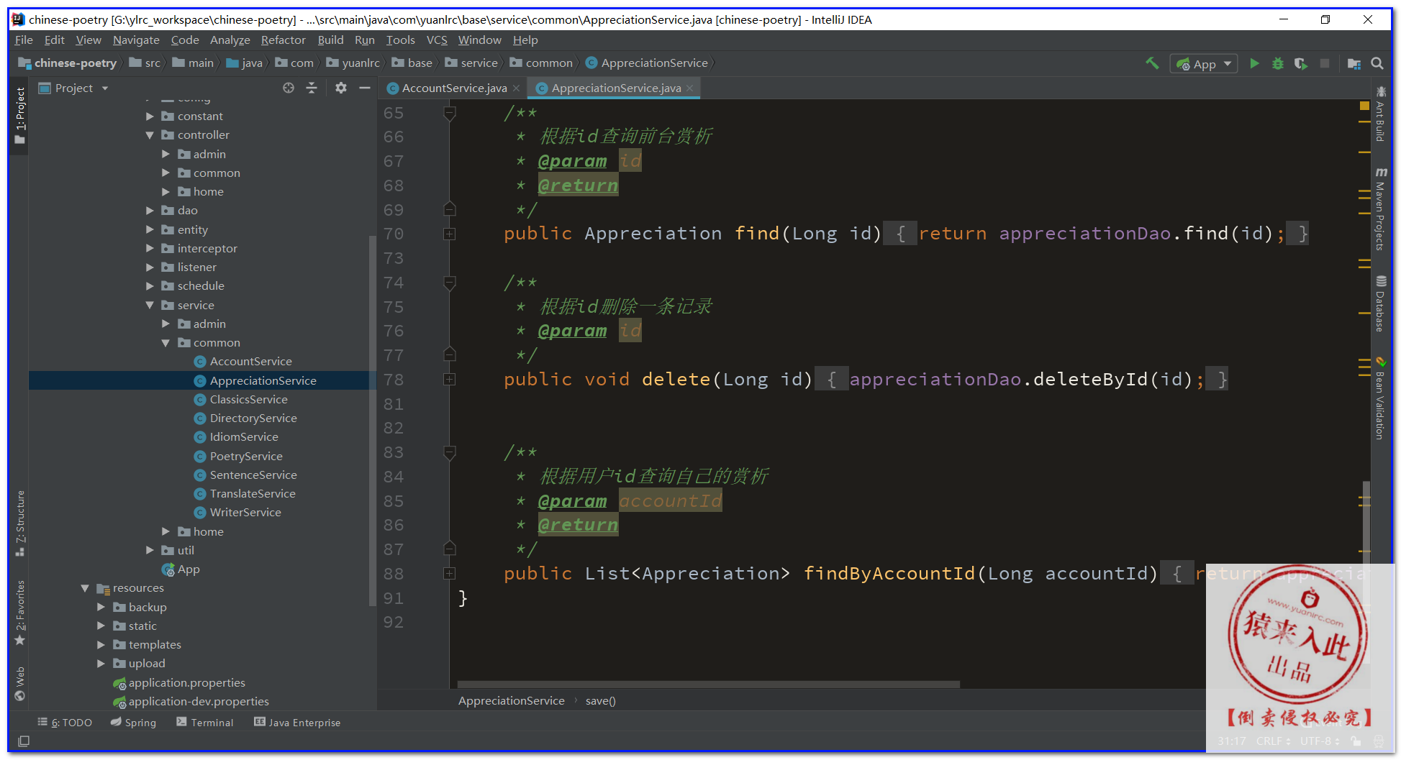Screen dimensions: 1401x760
Task: Toggle the 1: Project side tab
Action: (x=19, y=115)
